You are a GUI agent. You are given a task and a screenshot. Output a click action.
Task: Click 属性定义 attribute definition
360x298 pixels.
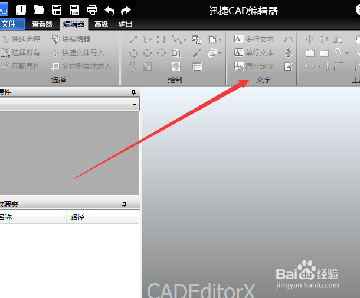coord(254,67)
